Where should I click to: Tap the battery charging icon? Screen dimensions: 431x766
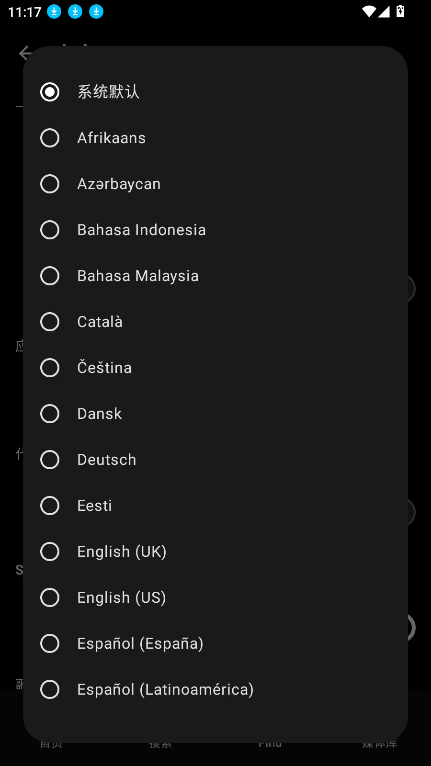tap(400, 11)
